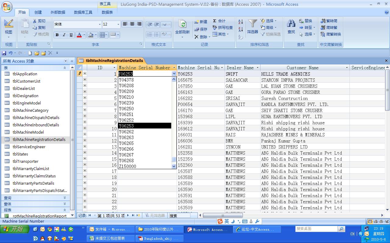This screenshot has width=390, height=243.
Task: Click undo icon in Quick Access Toolbar
Action: point(10,53)
